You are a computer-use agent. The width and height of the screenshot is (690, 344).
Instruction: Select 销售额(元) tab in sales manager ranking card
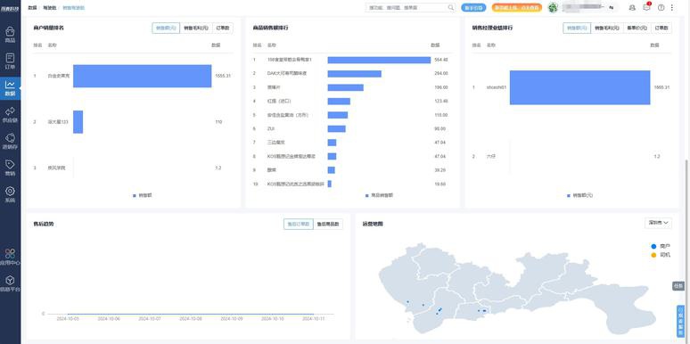tap(577, 28)
